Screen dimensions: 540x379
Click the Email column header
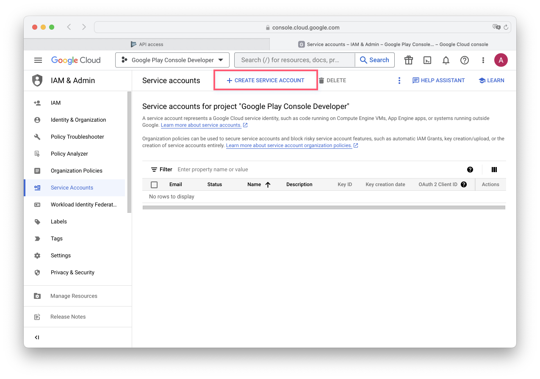tap(176, 184)
